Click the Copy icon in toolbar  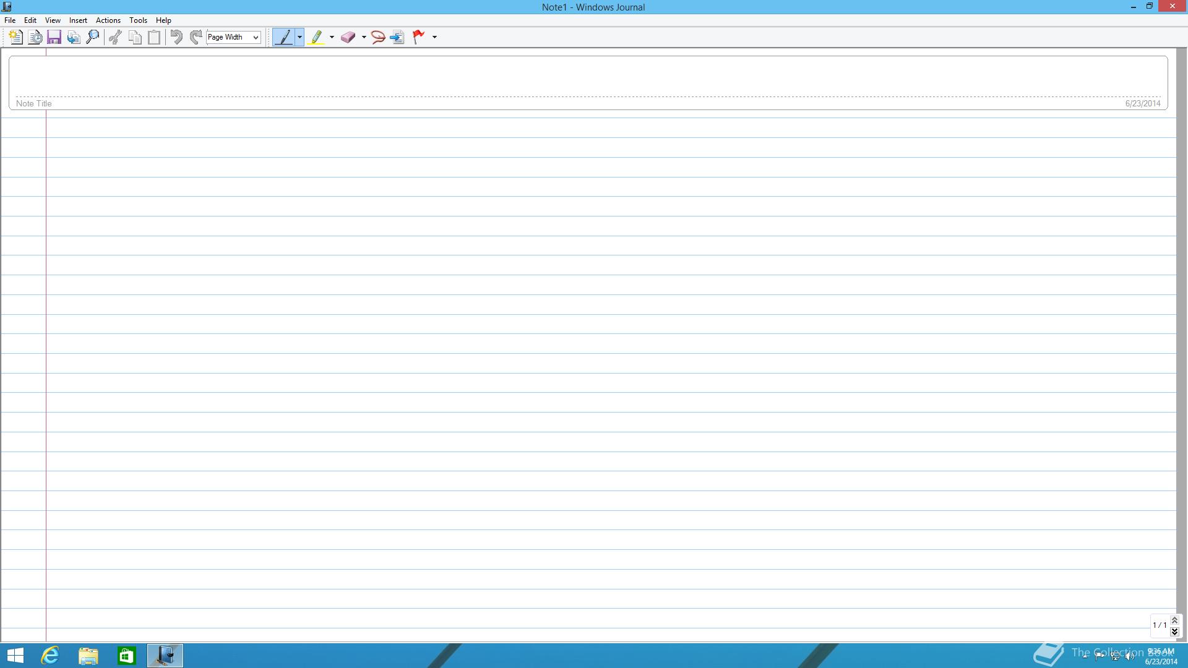pyautogui.click(x=135, y=37)
